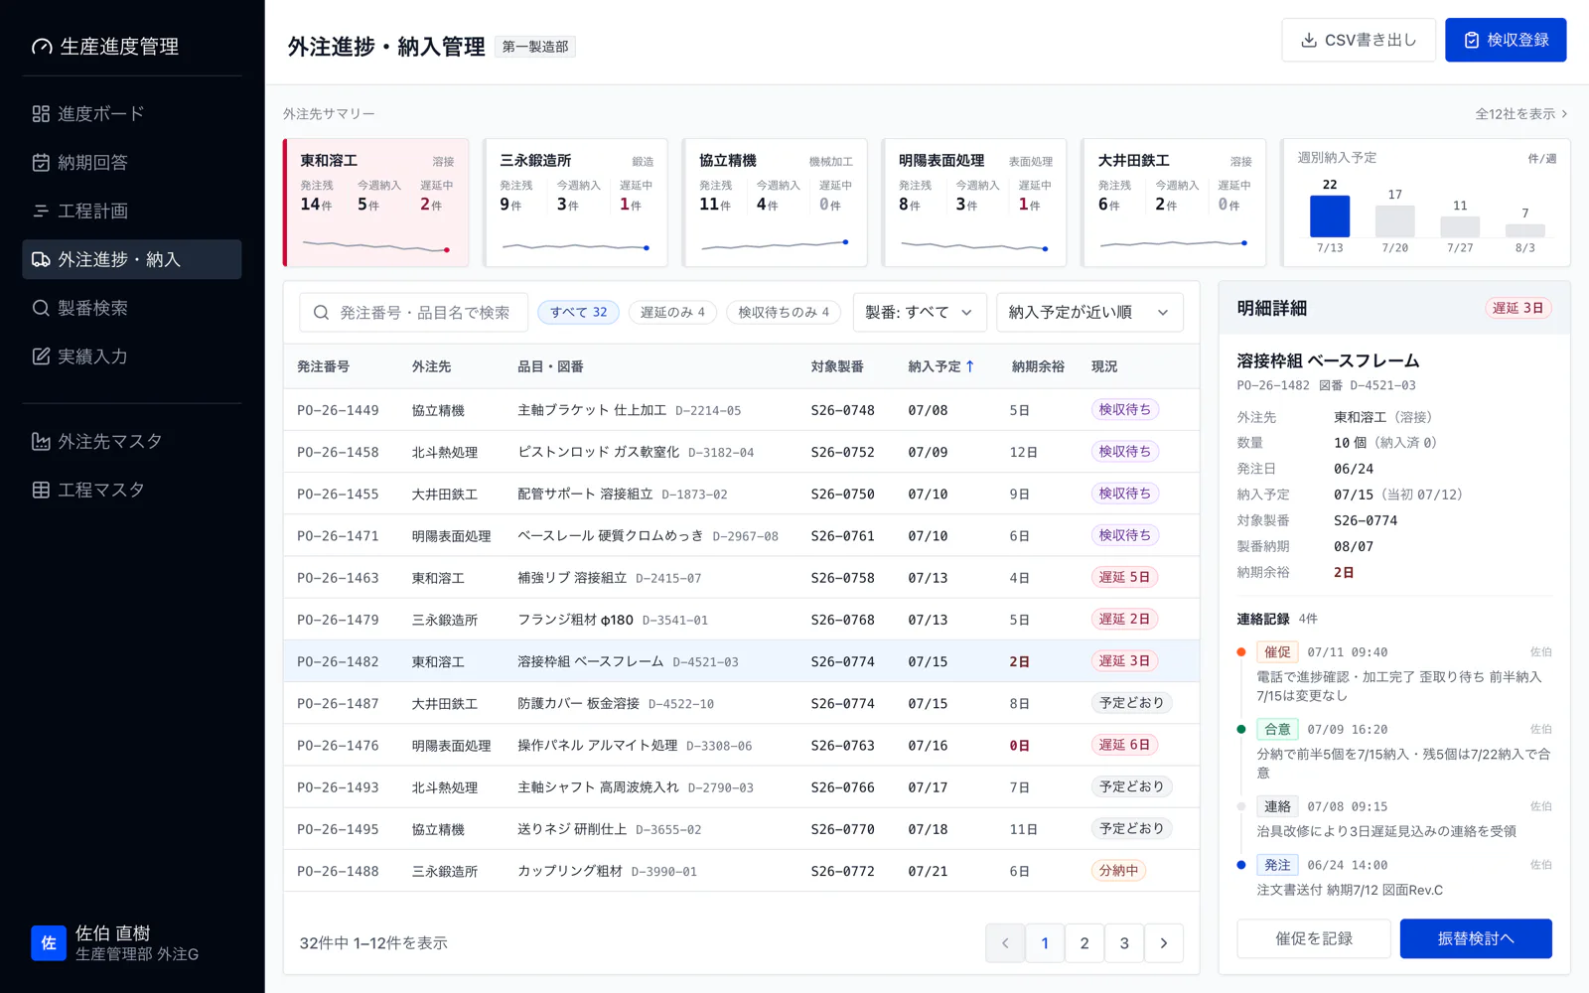Click the 催促を記録 button
Image resolution: width=1589 pixels, height=993 pixels.
point(1314,938)
